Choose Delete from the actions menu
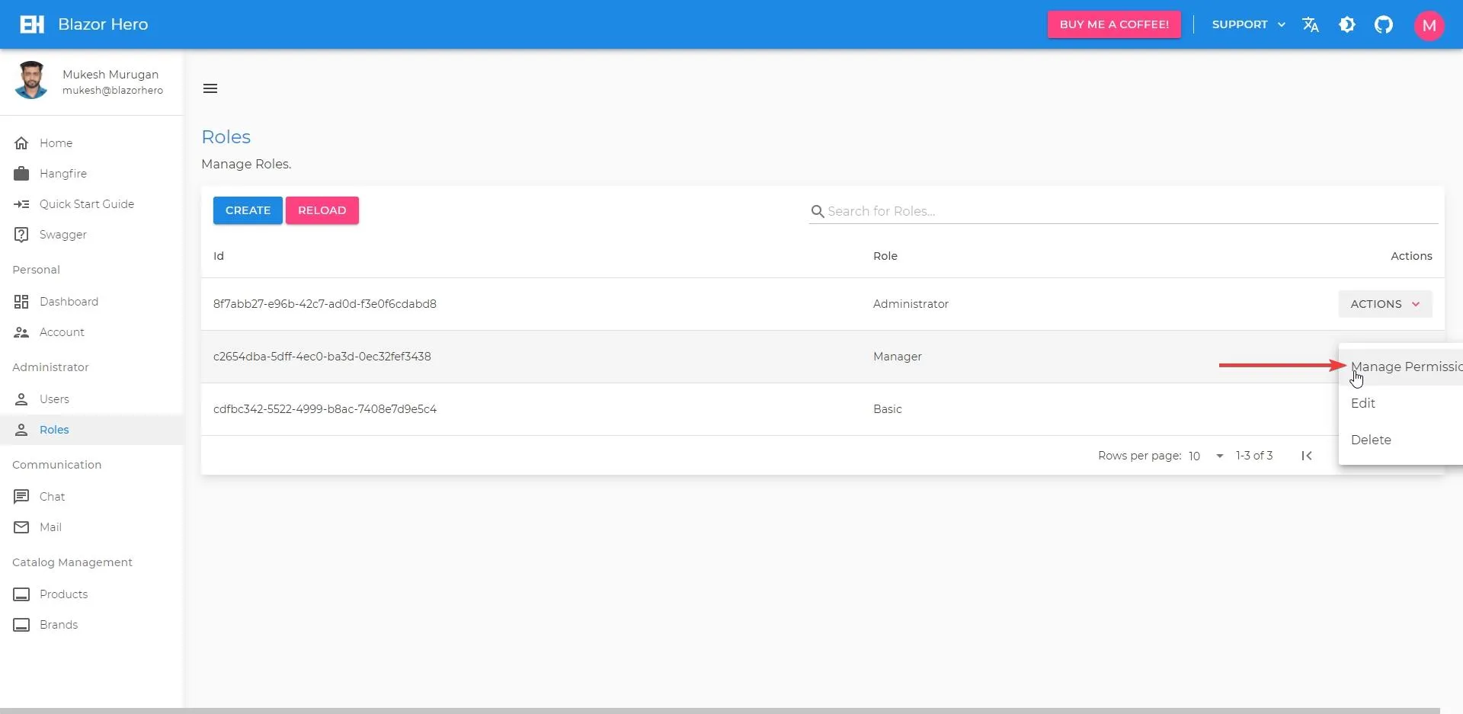1463x714 pixels. click(1371, 439)
